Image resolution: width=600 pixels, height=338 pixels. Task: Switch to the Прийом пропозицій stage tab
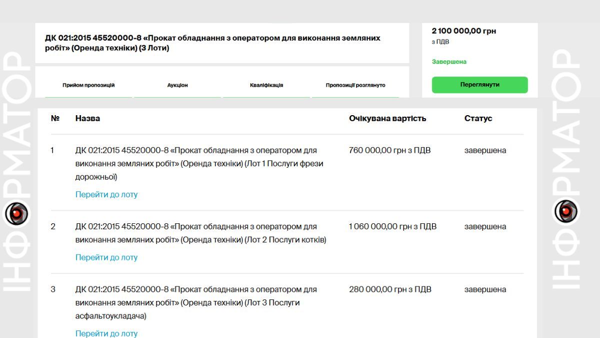[90, 85]
